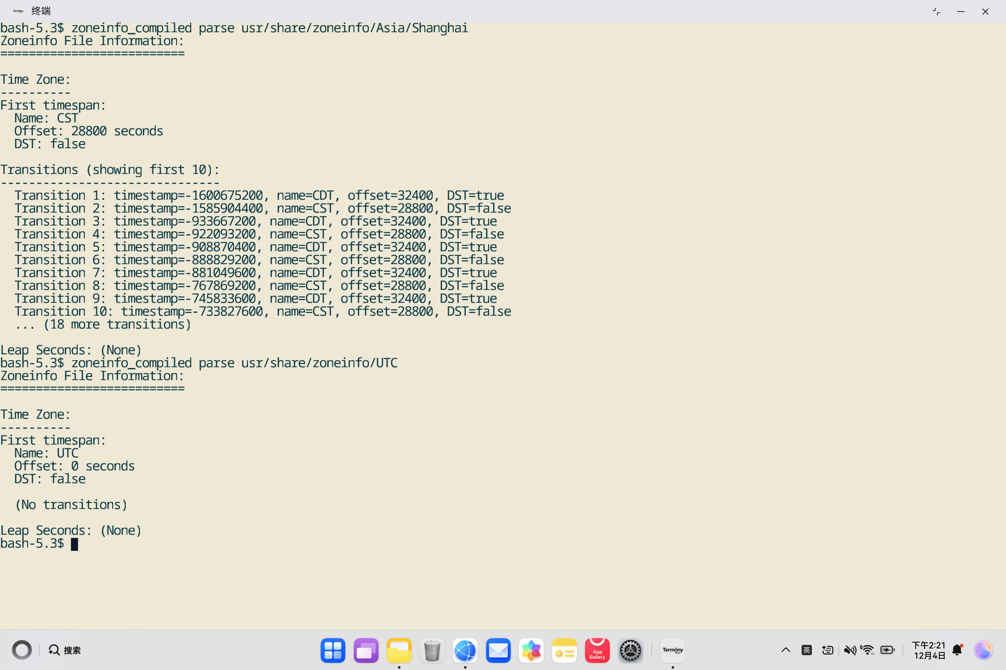Click the "Transition 9: timestamp=-745833600" line

coord(256,299)
